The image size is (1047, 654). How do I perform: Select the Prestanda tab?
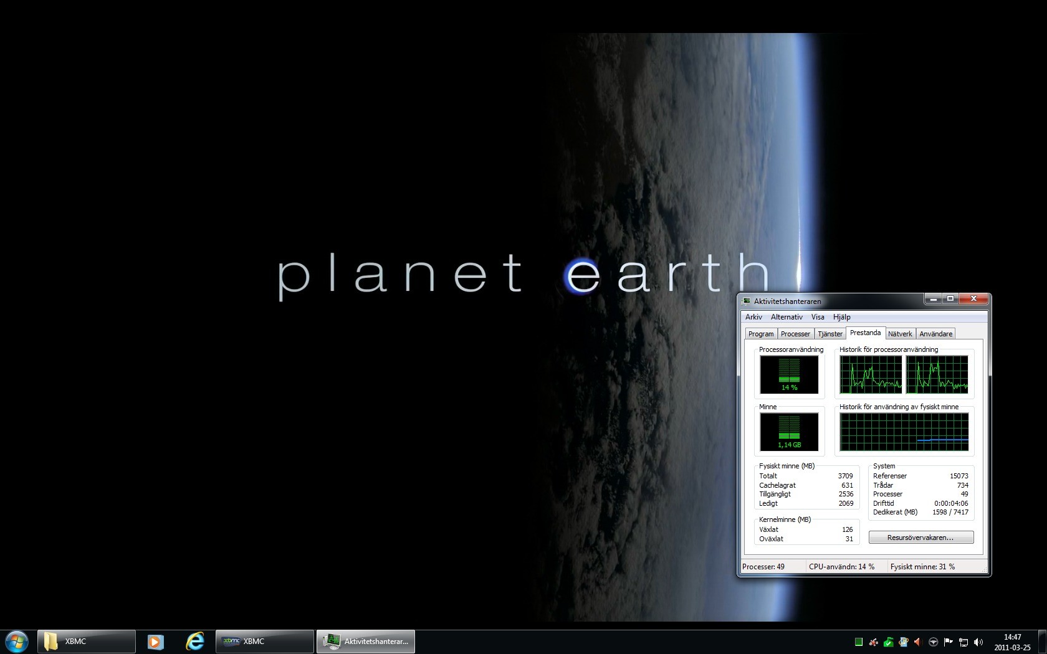866,333
